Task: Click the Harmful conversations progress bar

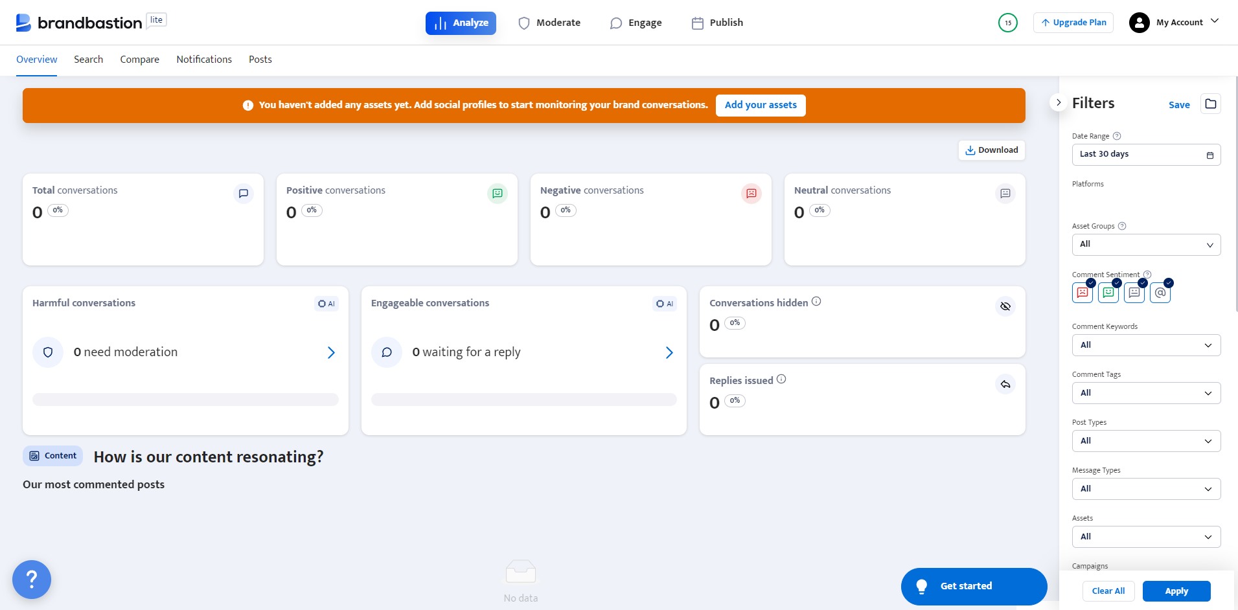Action: tap(185, 400)
